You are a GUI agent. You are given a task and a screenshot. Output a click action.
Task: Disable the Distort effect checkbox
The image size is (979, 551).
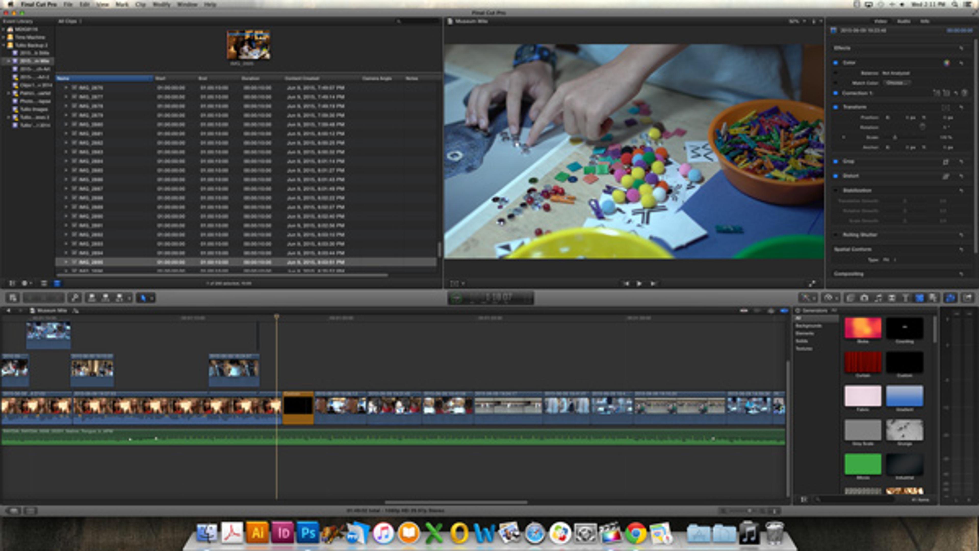[835, 176]
